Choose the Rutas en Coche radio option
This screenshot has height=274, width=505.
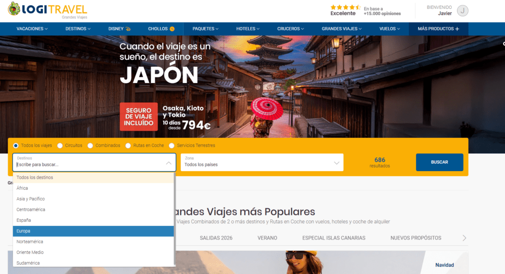pyautogui.click(x=128, y=146)
